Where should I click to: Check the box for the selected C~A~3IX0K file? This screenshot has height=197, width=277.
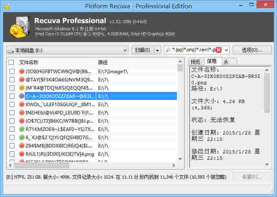pyautogui.click(x=12, y=96)
